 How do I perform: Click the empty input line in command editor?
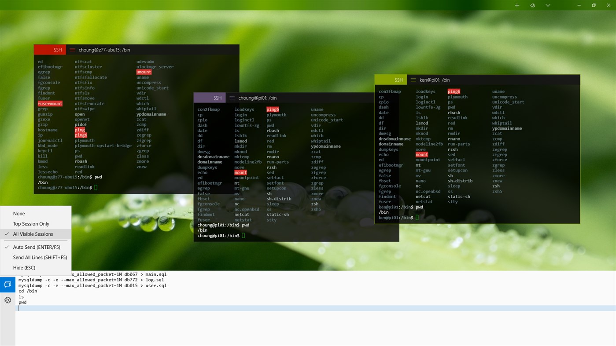pyautogui.click(x=316, y=308)
